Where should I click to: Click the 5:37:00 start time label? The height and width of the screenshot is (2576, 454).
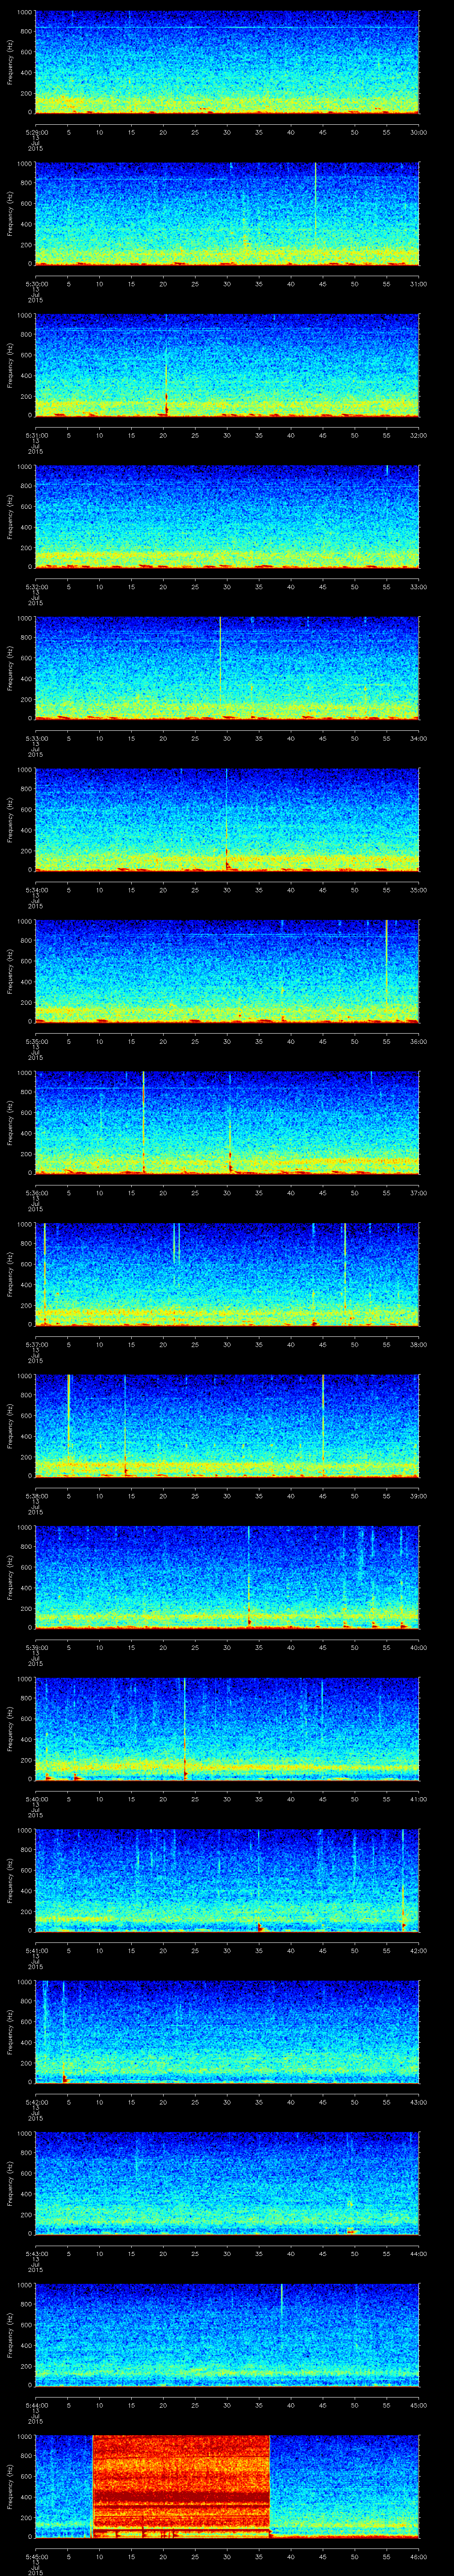(x=36, y=1343)
